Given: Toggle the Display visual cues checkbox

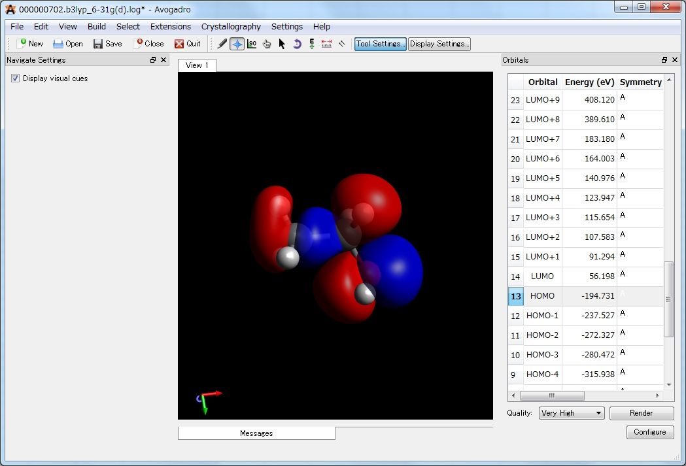Looking at the screenshot, I should click(x=14, y=78).
